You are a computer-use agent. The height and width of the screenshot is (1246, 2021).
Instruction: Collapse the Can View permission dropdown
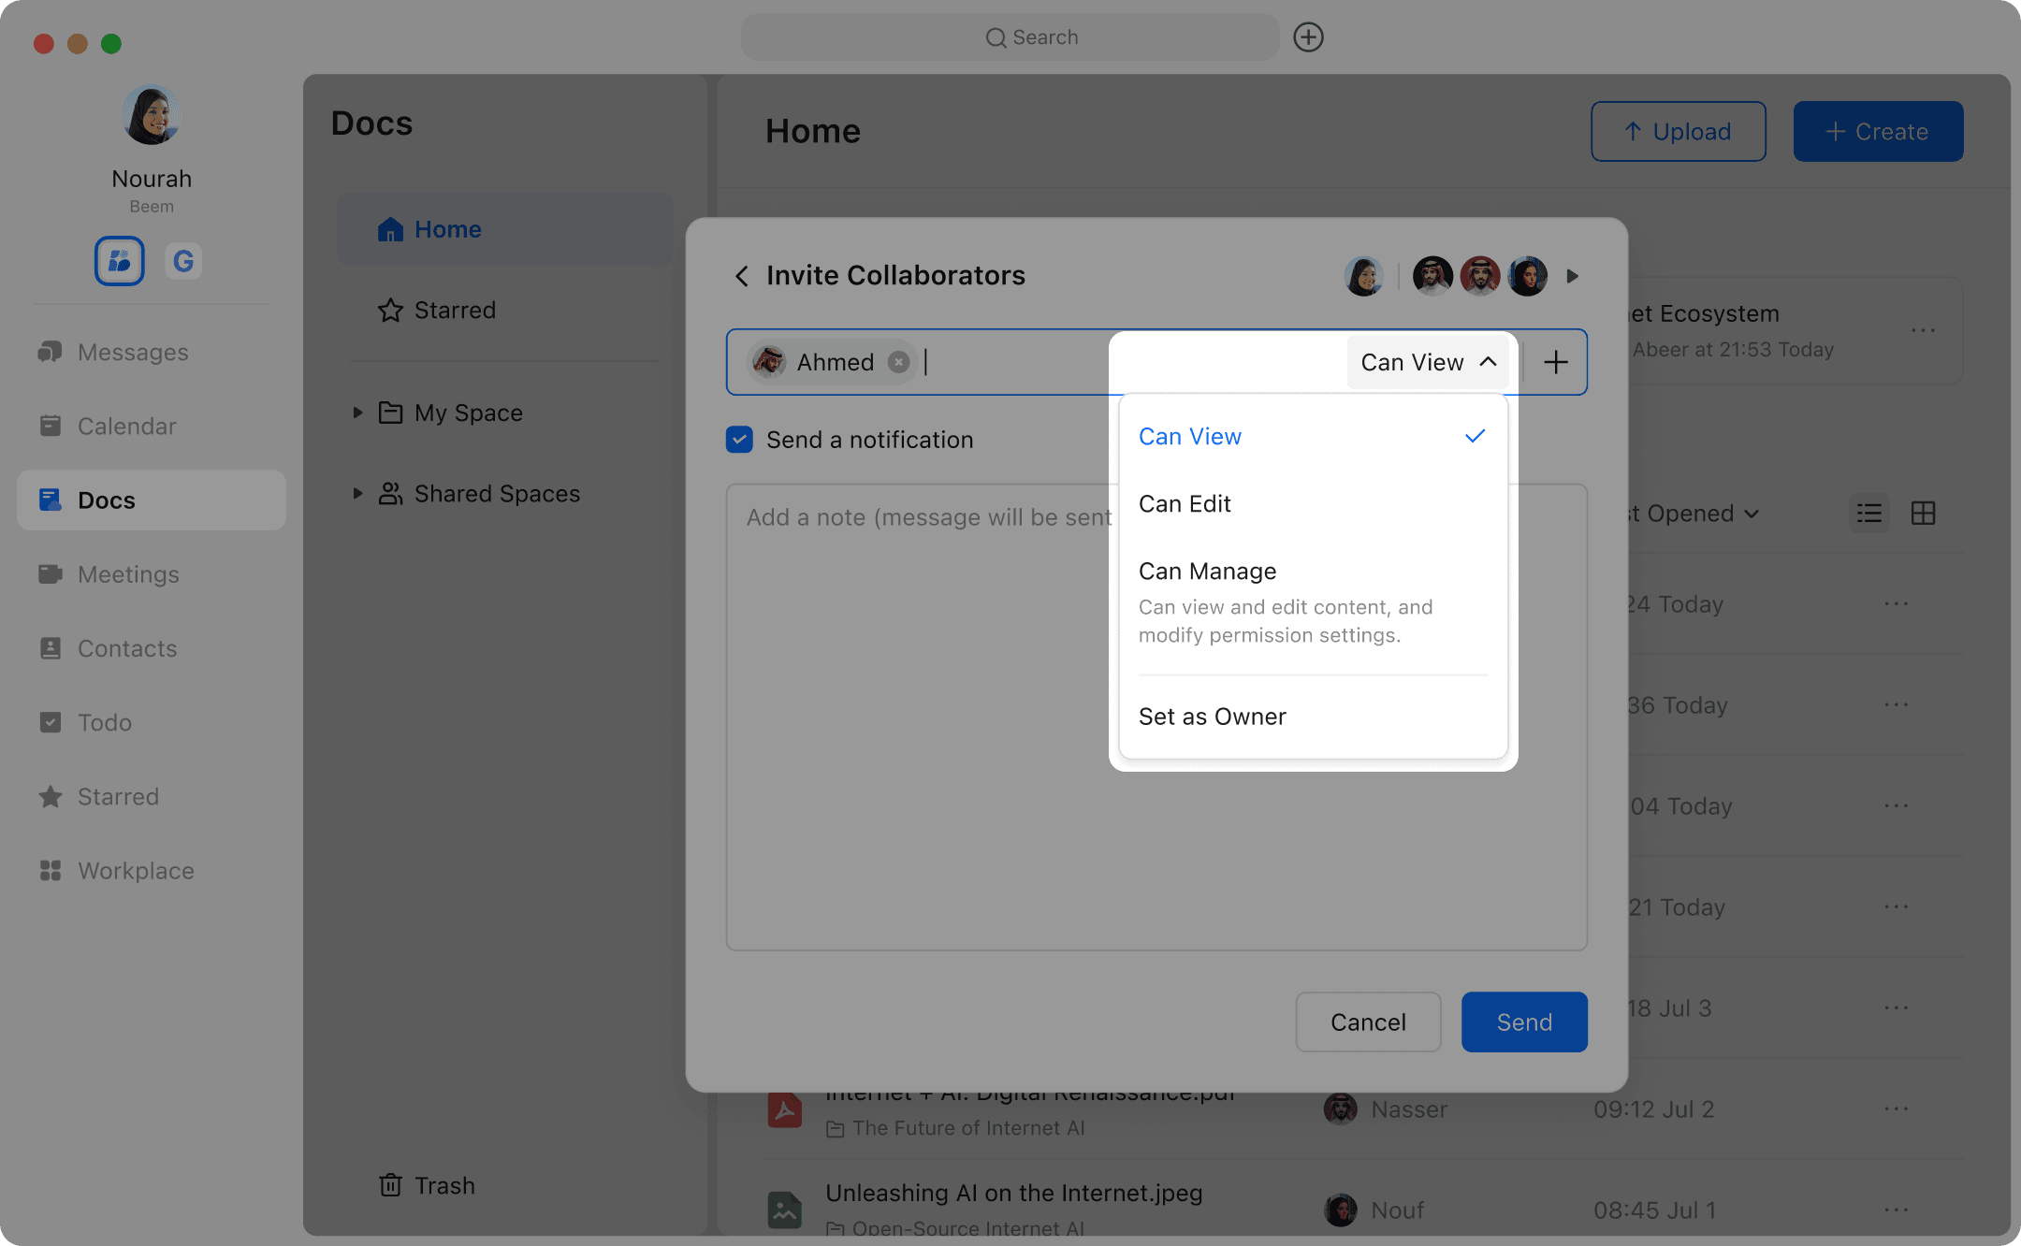pyautogui.click(x=1428, y=362)
